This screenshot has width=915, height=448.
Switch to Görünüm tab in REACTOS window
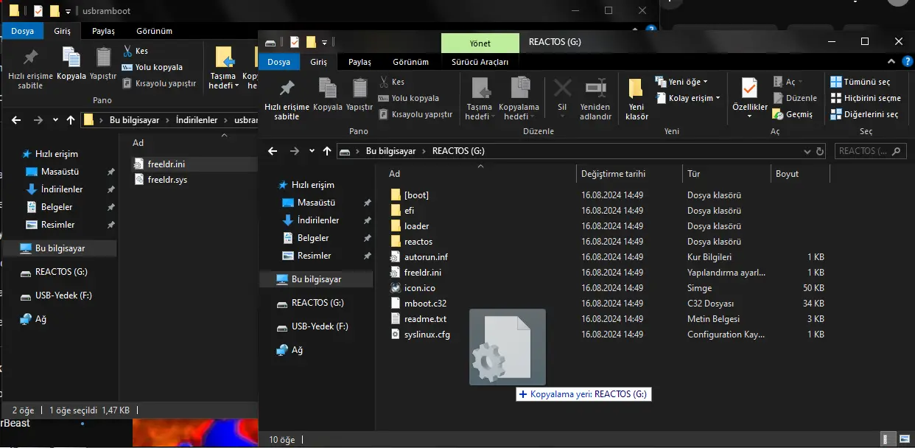tap(410, 63)
